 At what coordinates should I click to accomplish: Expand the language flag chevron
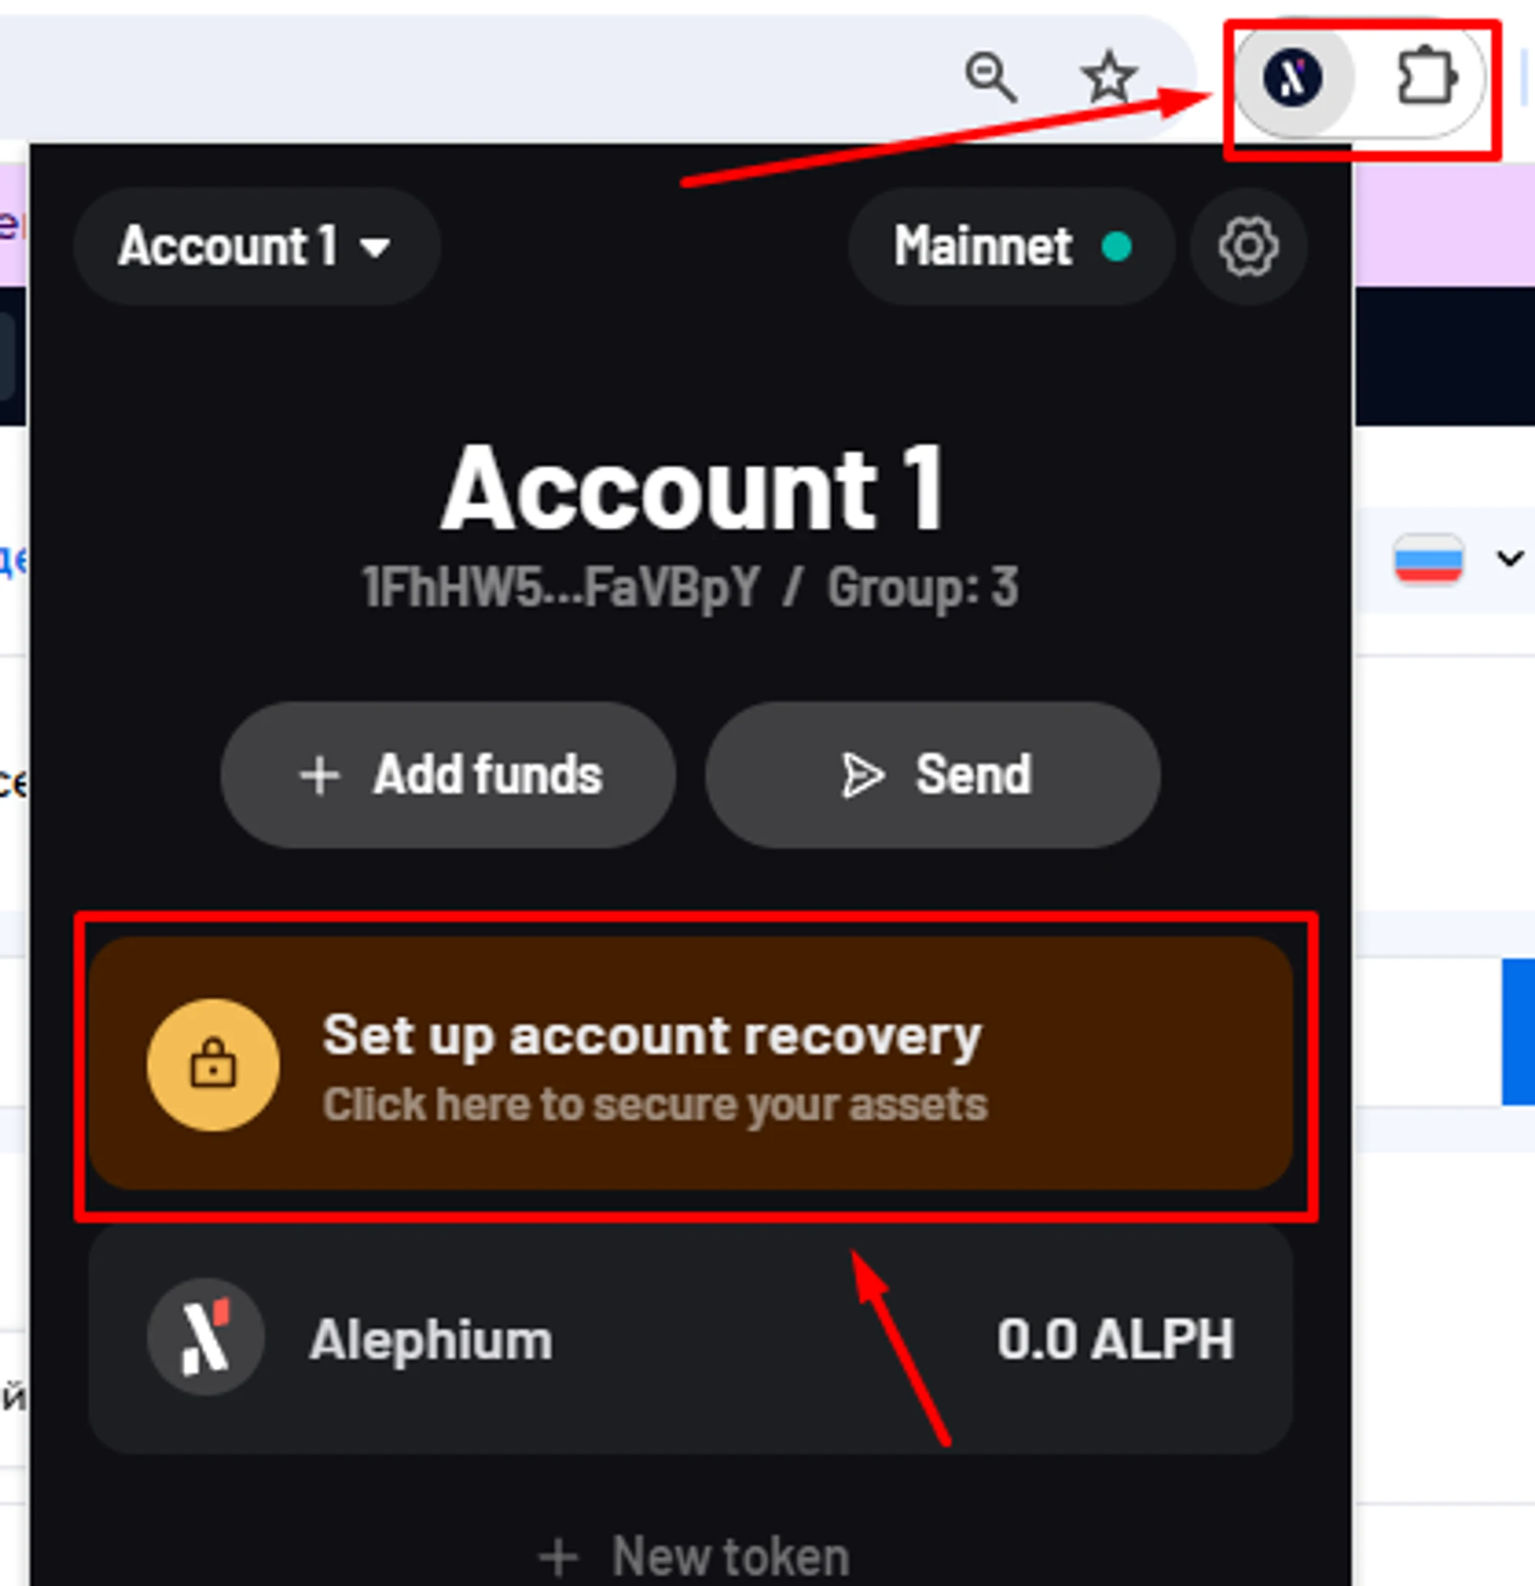tap(1510, 559)
